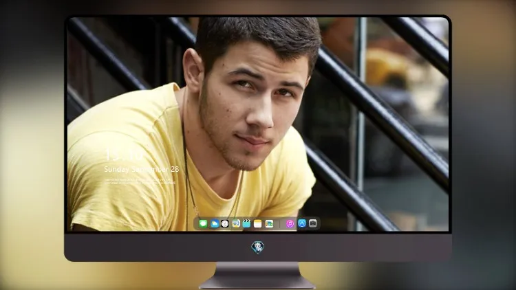
Task: Open the Camera app in dock
Action: coord(313,223)
